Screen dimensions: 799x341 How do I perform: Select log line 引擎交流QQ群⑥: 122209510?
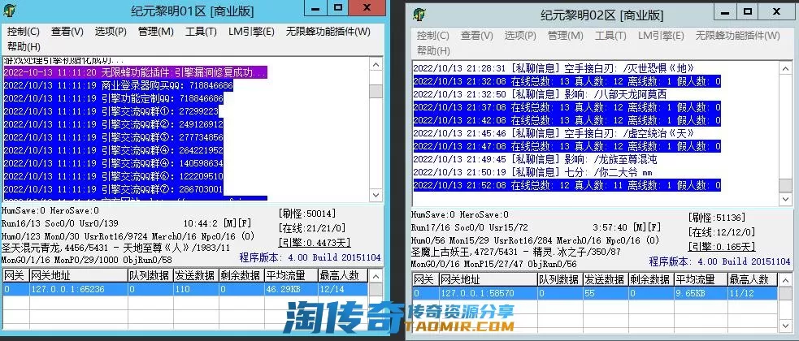click(x=113, y=177)
